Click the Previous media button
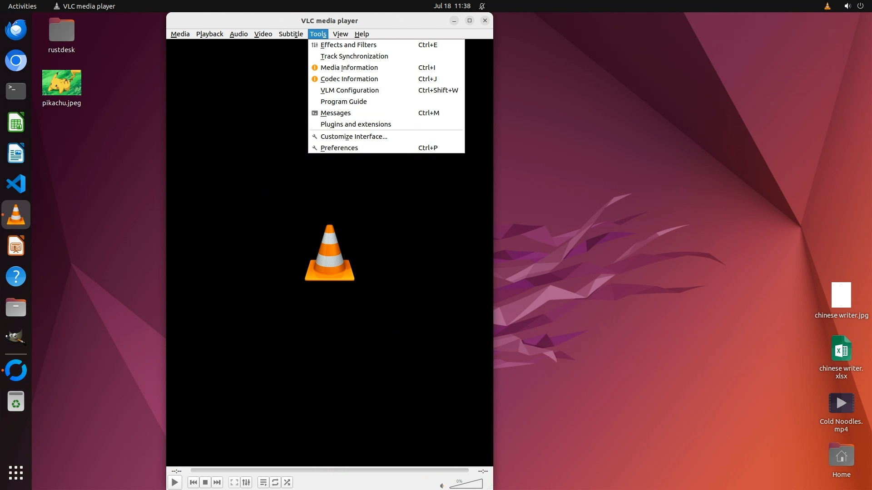 [x=193, y=482]
